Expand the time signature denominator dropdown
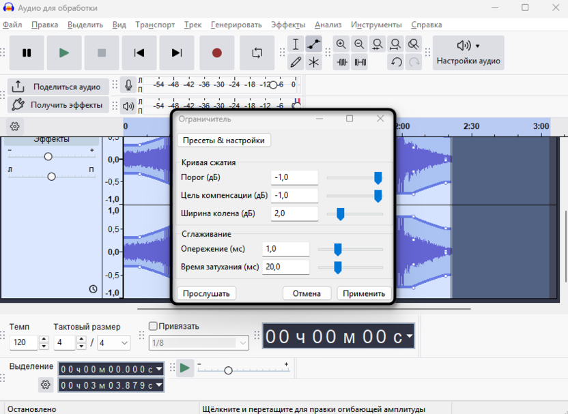 pos(124,342)
